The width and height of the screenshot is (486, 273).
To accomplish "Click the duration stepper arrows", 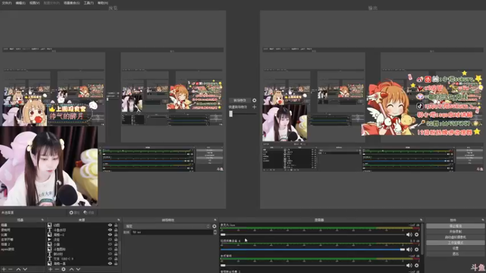I will click(x=215, y=232).
